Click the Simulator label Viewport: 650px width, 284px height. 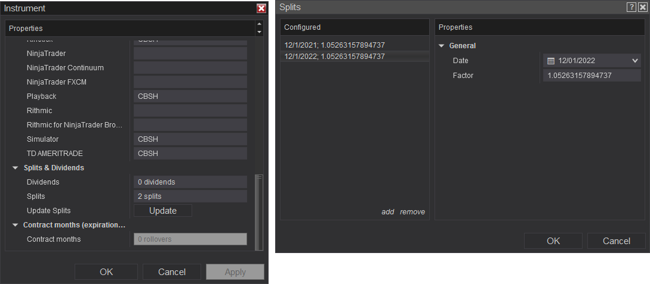pos(43,139)
